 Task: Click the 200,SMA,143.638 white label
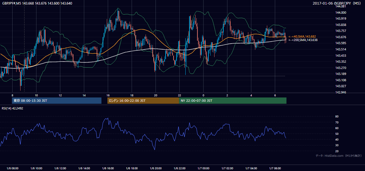(x=303, y=40)
